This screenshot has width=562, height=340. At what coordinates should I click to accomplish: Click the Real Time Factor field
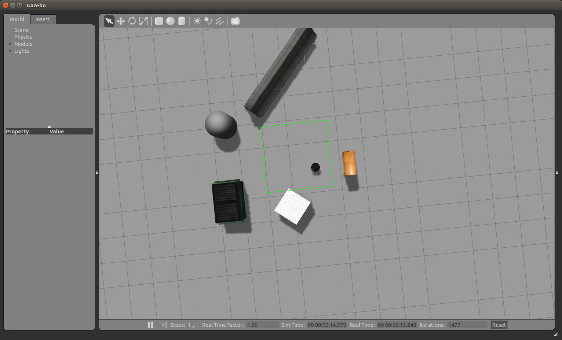262,325
